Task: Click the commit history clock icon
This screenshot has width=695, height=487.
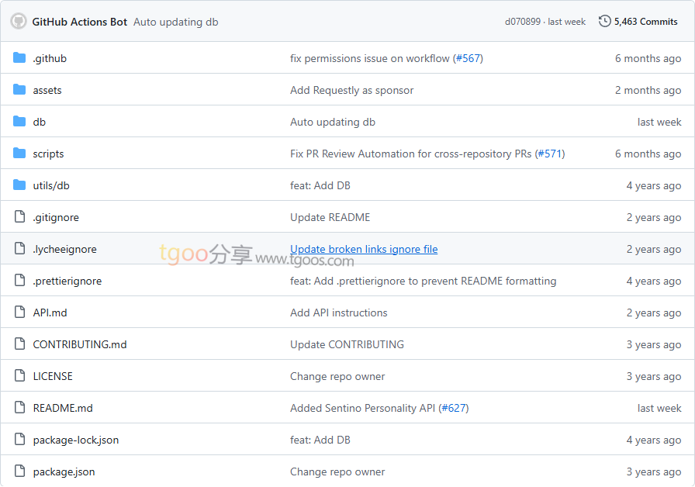Action: click(x=604, y=21)
